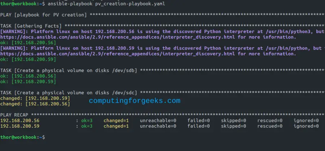Select the TASK [Gathering Facts] header line
The width and height of the screenshot is (325, 151).
(31, 26)
